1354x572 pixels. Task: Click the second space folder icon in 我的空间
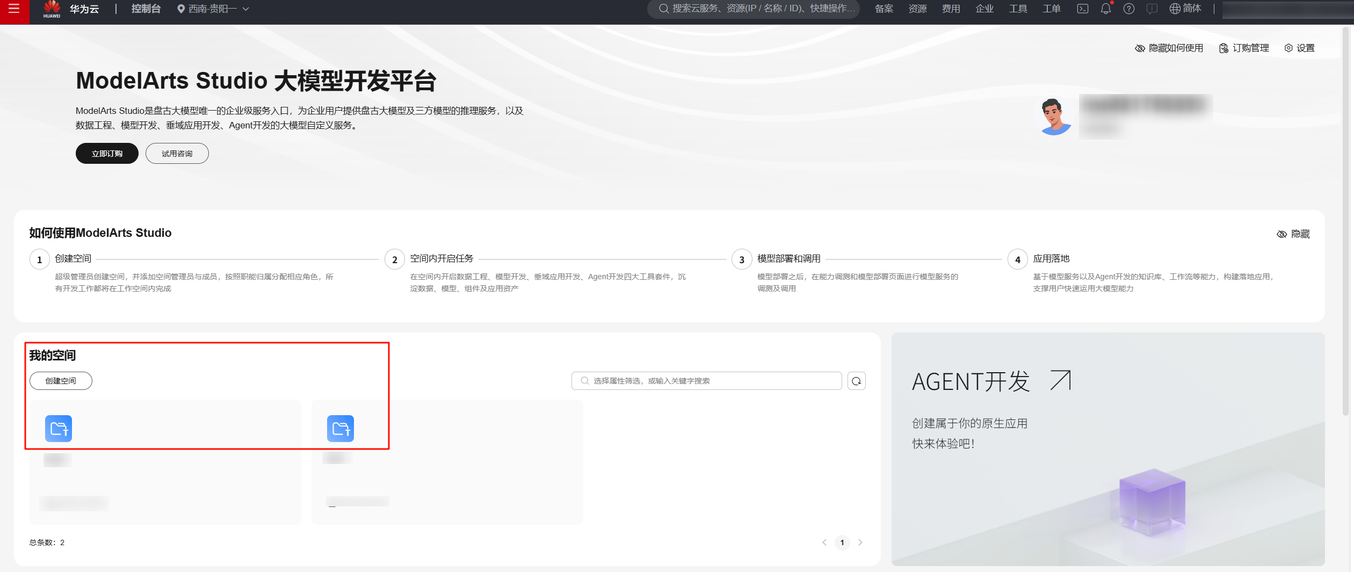pos(340,428)
